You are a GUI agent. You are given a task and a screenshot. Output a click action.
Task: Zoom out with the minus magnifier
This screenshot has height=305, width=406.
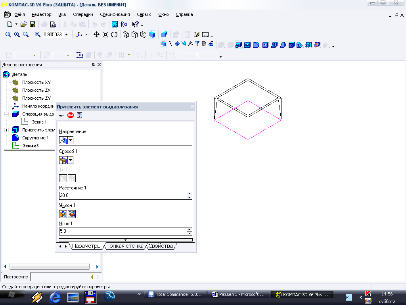[x=26, y=35]
